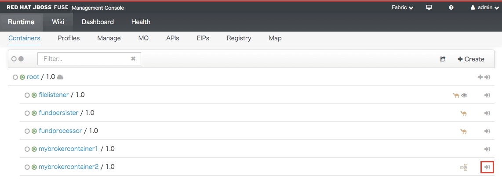Image resolution: width=502 pixels, height=179 pixels.
Task: Click the fundpersister green status icon
Action: [x=34, y=113]
